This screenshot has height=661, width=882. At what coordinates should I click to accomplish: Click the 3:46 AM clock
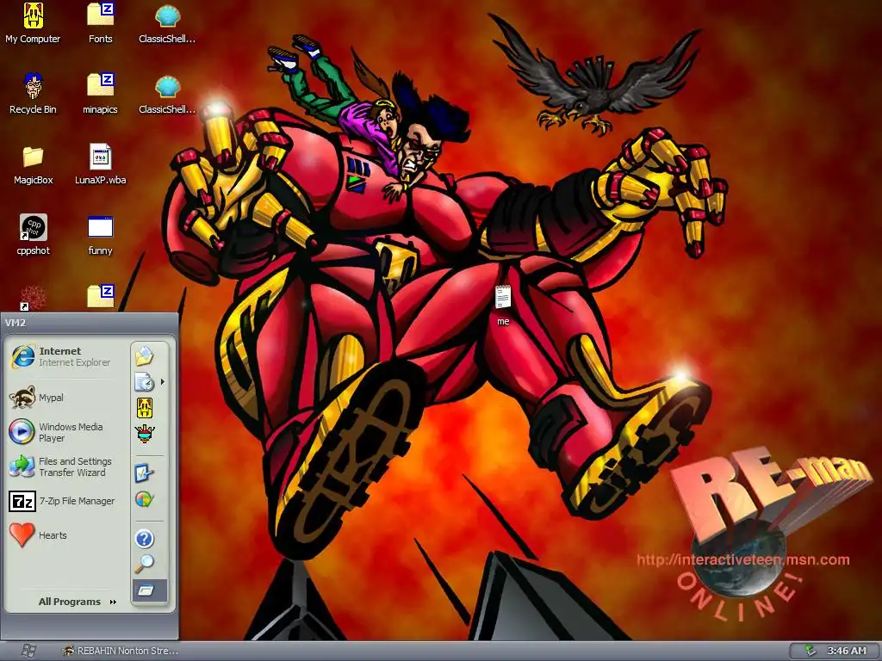[847, 651]
